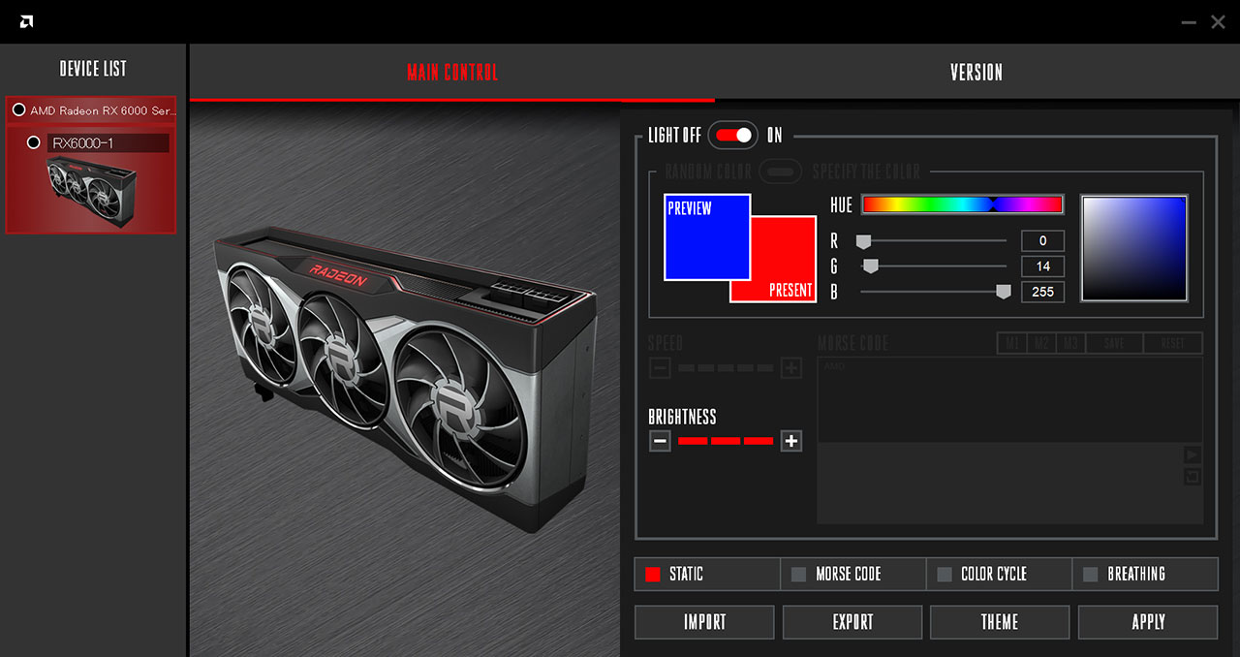Minimize the application window
Screen dimensions: 1240x657
[1189, 21]
